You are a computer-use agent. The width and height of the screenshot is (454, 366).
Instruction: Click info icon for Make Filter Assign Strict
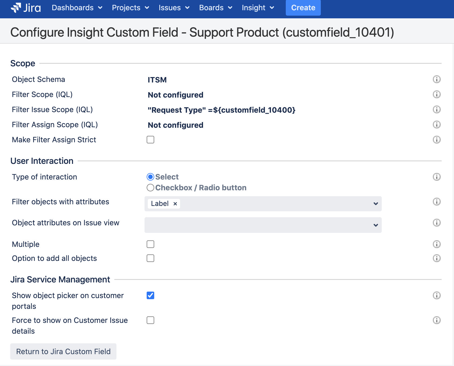point(436,140)
